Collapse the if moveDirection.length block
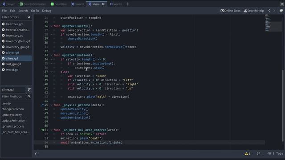285x160 pixels. tap(52, 35)
